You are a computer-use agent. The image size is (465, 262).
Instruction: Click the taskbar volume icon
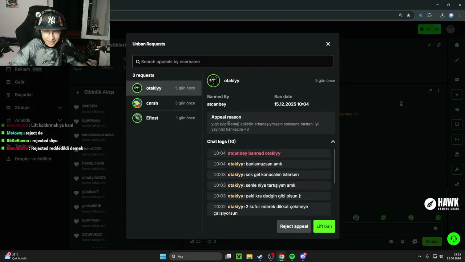click(x=441, y=257)
